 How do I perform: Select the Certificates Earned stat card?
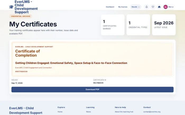(113, 25)
